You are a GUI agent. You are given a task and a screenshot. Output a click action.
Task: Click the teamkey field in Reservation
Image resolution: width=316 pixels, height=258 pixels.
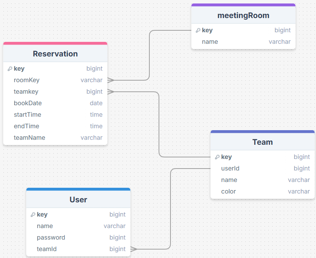[x=55, y=91]
